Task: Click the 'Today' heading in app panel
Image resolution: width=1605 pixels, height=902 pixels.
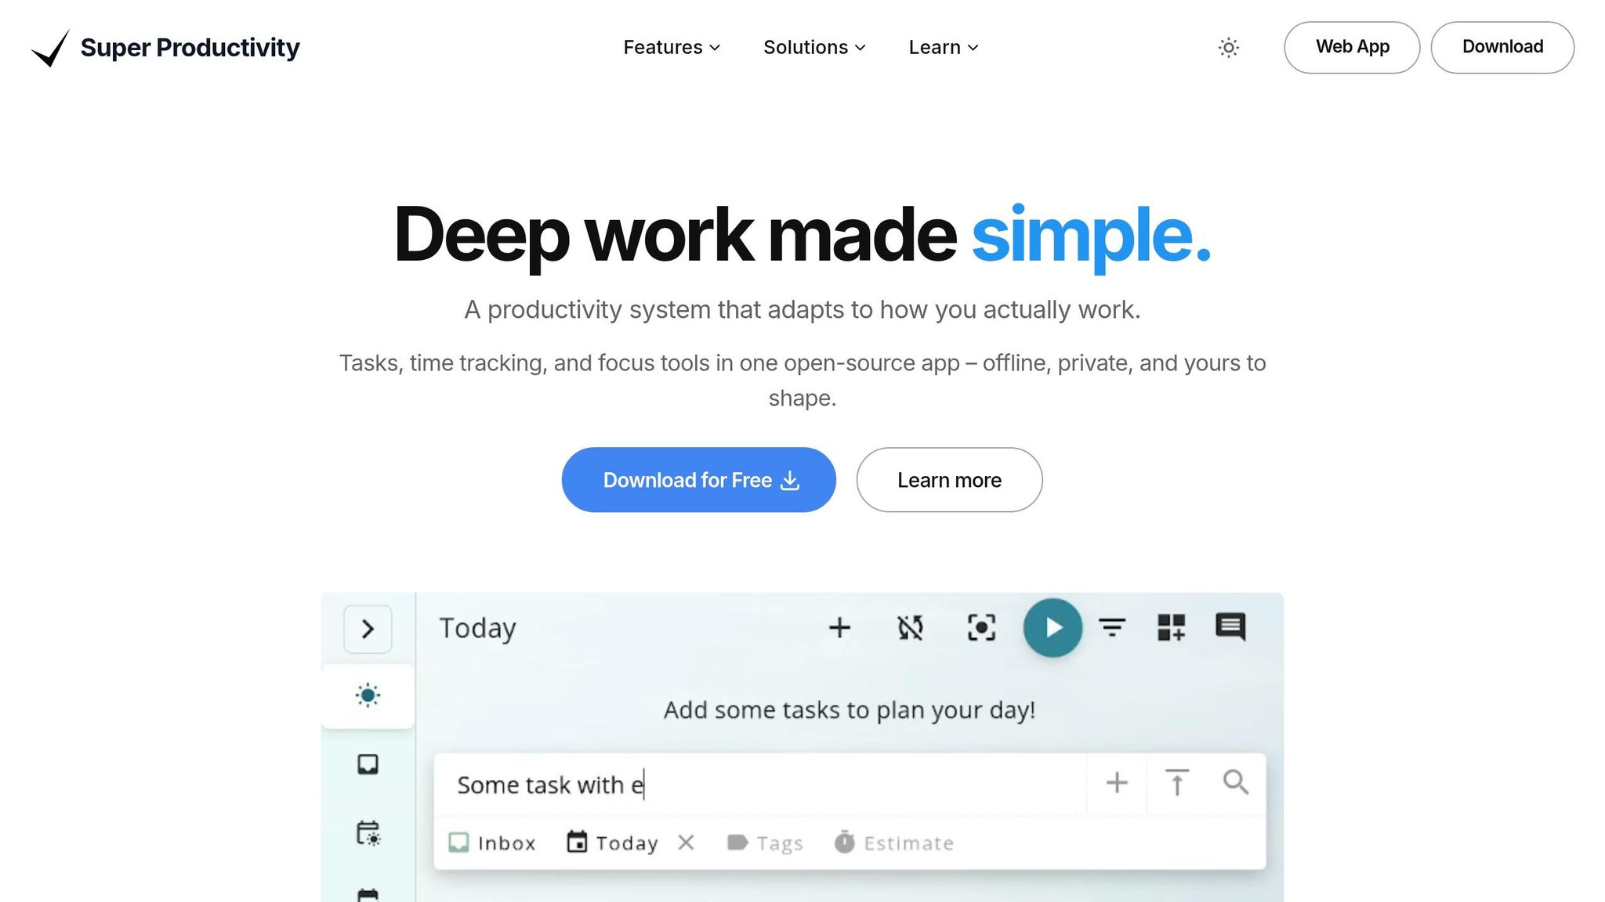Action: coord(477,628)
